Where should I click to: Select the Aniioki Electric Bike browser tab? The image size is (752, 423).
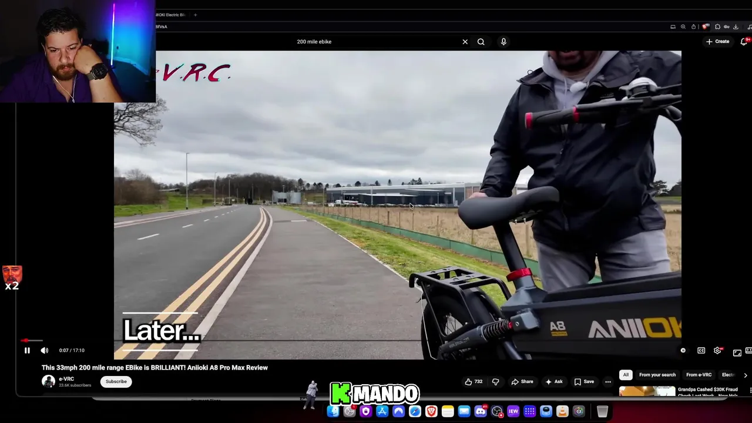pyautogui.click(x=171, y=15)
